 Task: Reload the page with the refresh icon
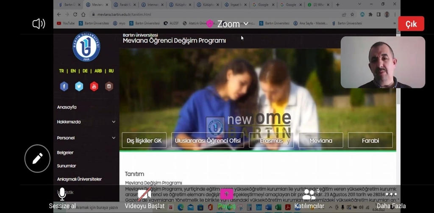coord(75,14)
